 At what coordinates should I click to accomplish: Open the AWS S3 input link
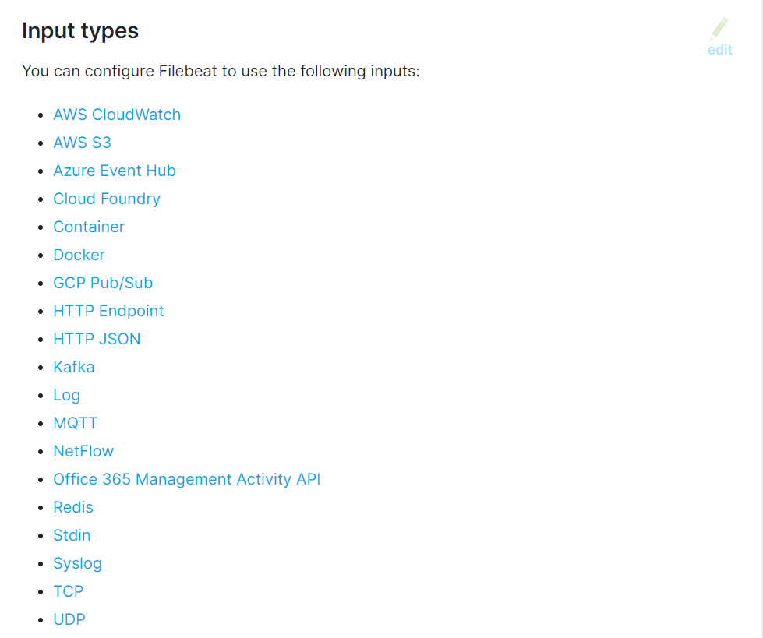click(82, 143)
